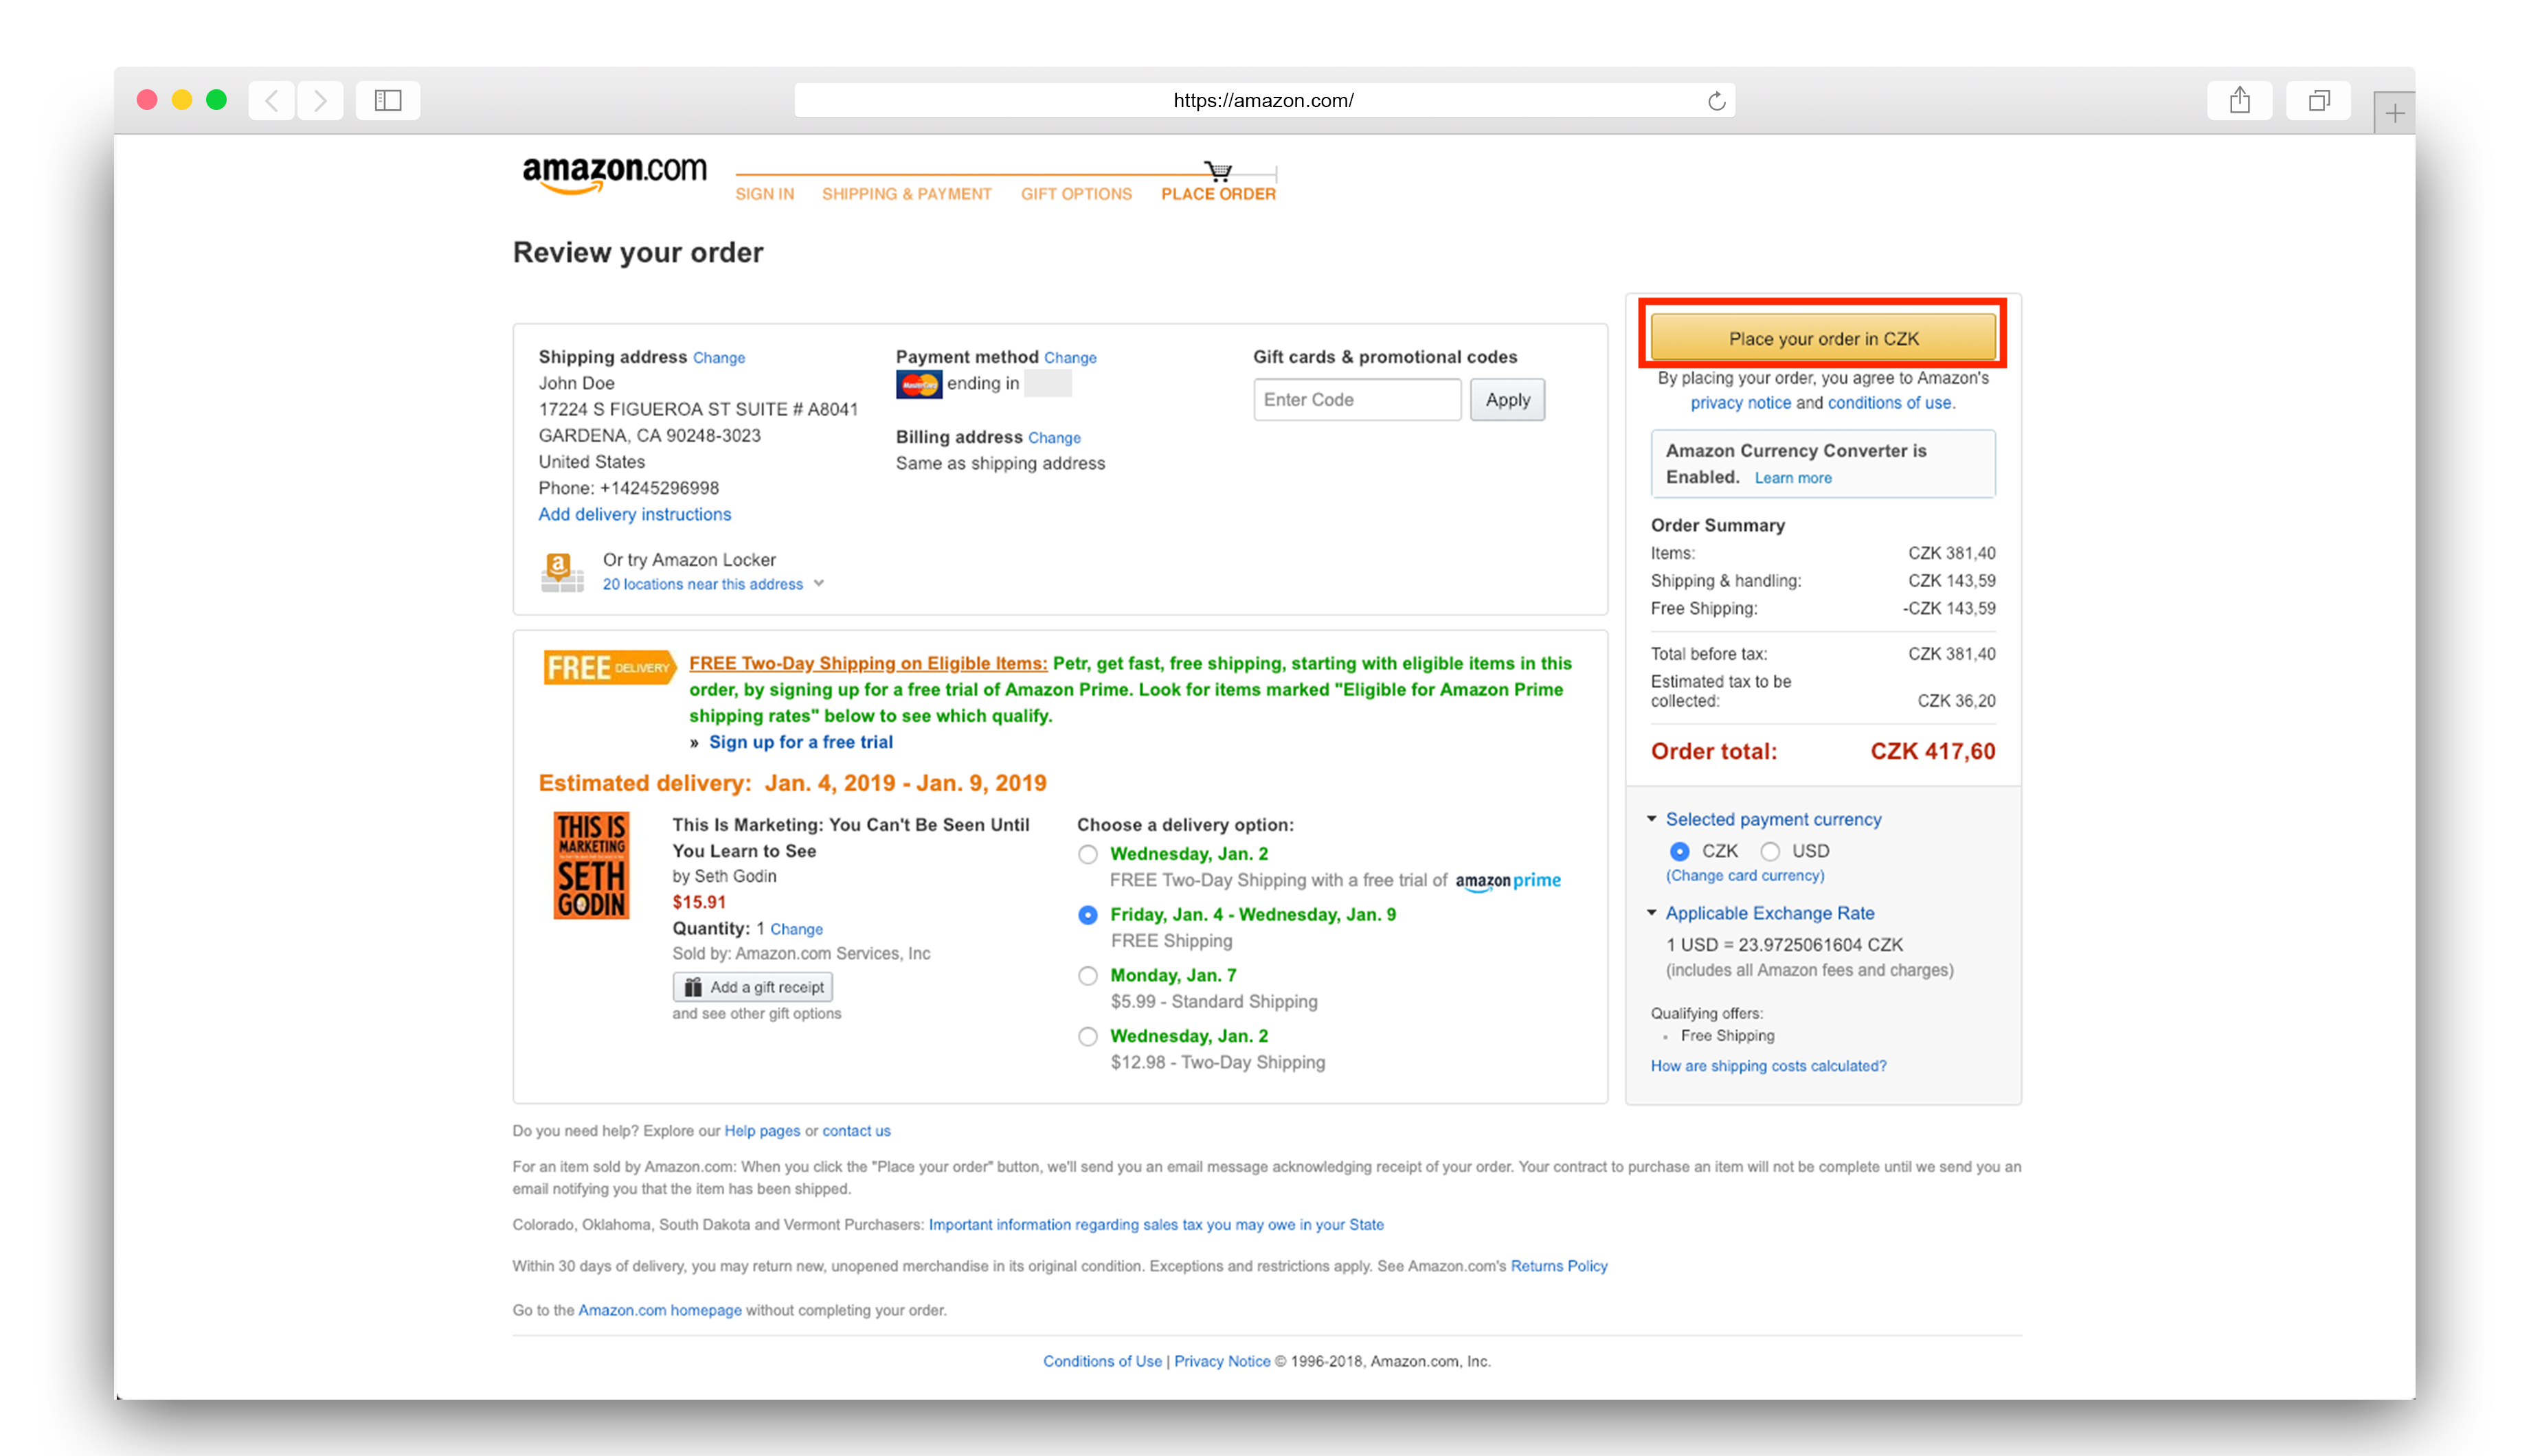2542x1456 pixels.
Task: Click the SHIPPING & PAYMENT tab
Action: 906,194
